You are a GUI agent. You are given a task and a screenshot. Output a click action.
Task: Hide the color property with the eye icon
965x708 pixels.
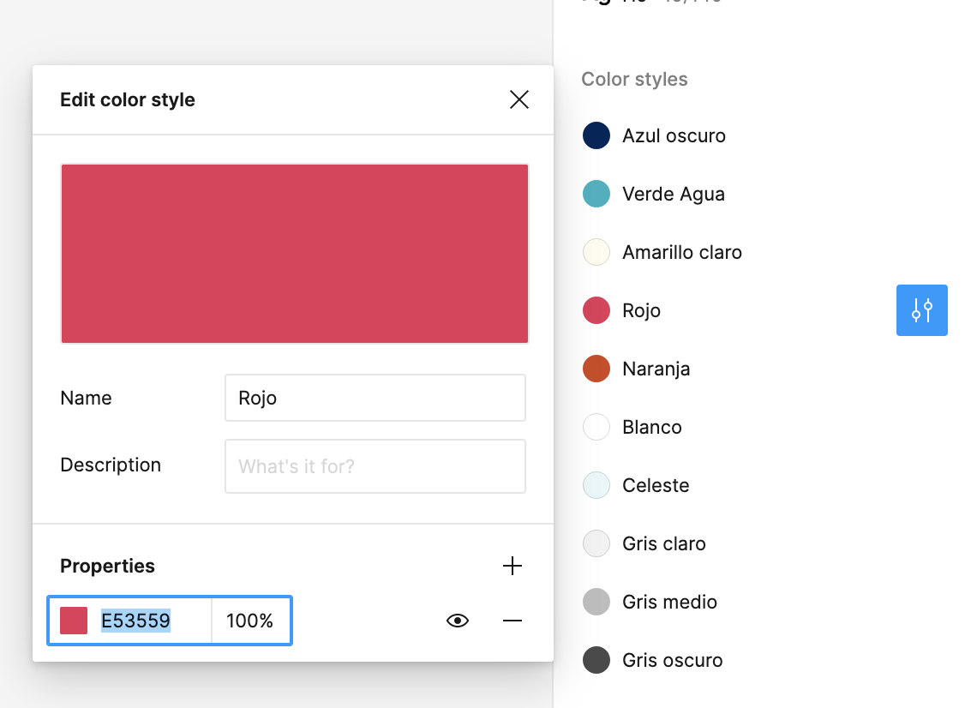[x=457, y=620]
